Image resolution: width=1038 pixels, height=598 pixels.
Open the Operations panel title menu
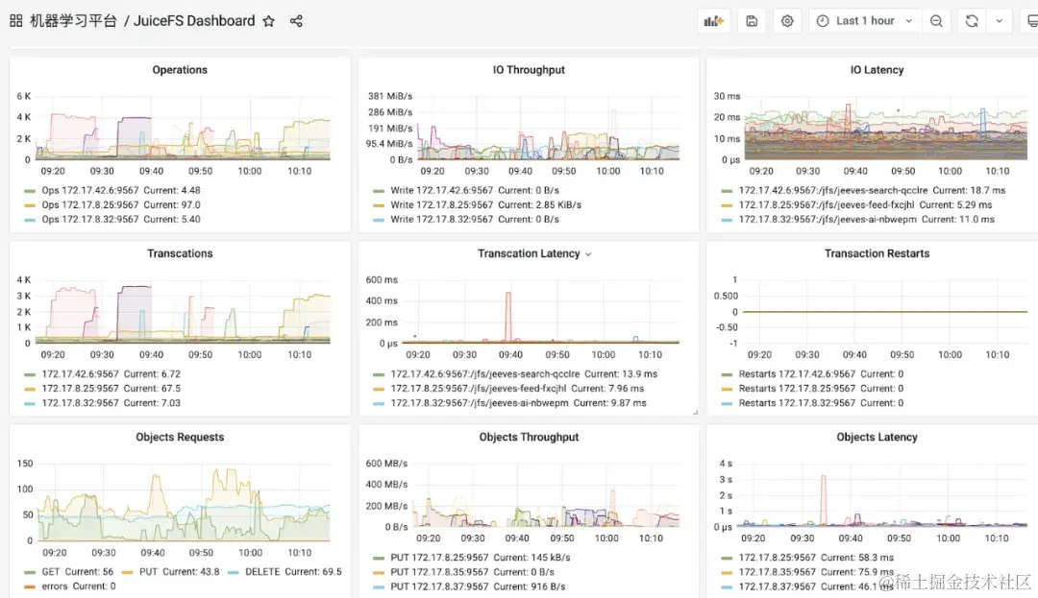(180, 70)
